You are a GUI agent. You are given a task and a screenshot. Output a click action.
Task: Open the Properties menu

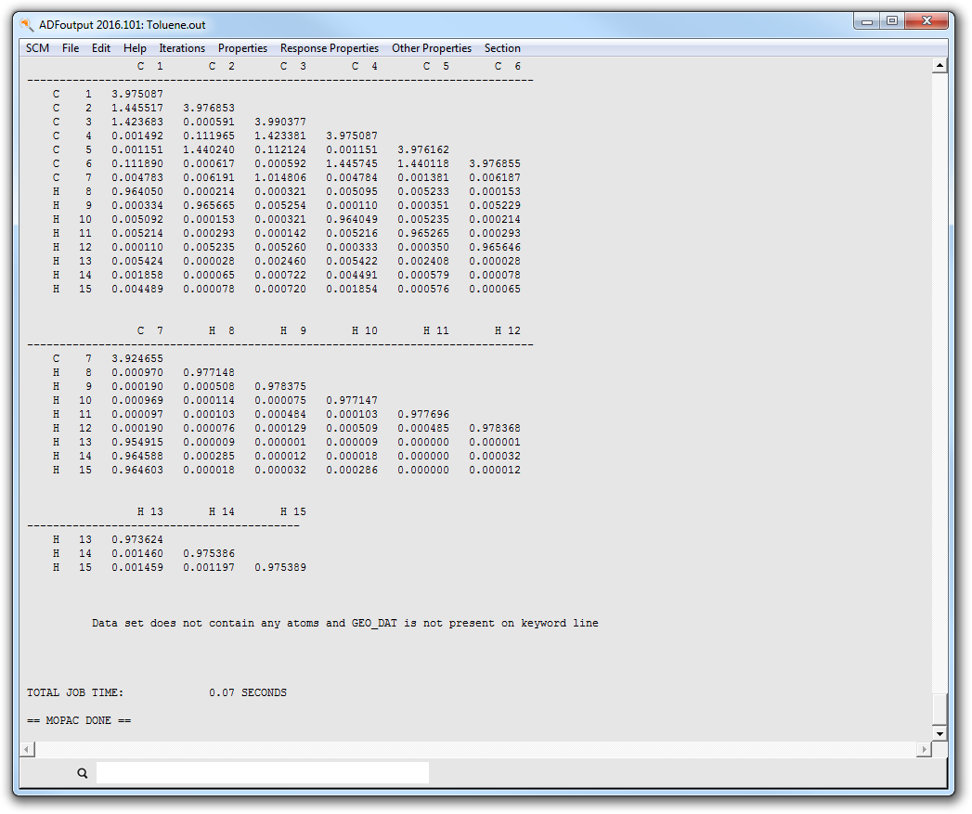click(x=242, y=48)
